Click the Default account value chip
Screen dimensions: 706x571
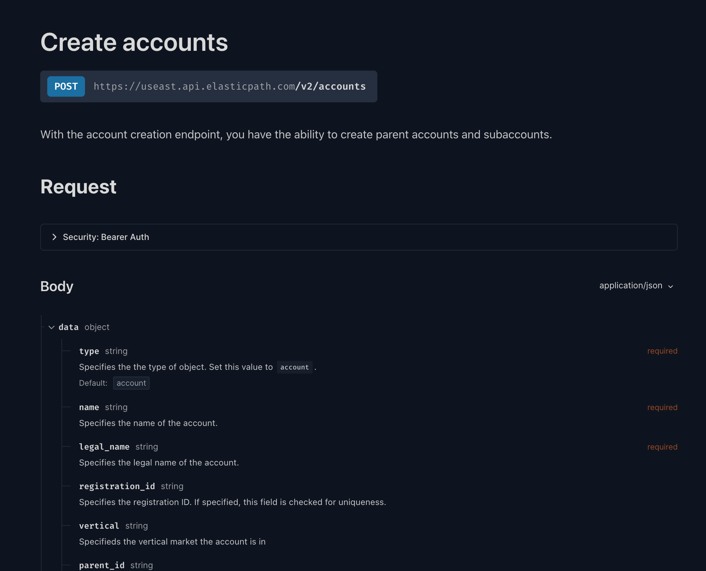click(x=131, y=383)
